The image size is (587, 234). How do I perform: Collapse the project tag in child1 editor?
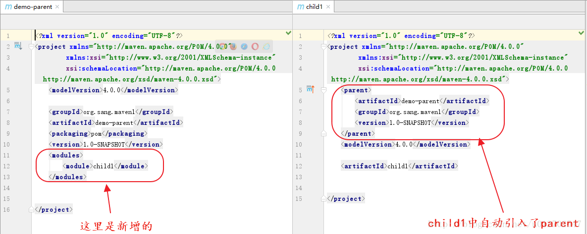324,47
